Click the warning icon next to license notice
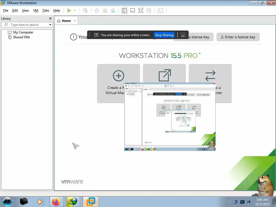Viewport: 276px width, 207px height. 73,37
